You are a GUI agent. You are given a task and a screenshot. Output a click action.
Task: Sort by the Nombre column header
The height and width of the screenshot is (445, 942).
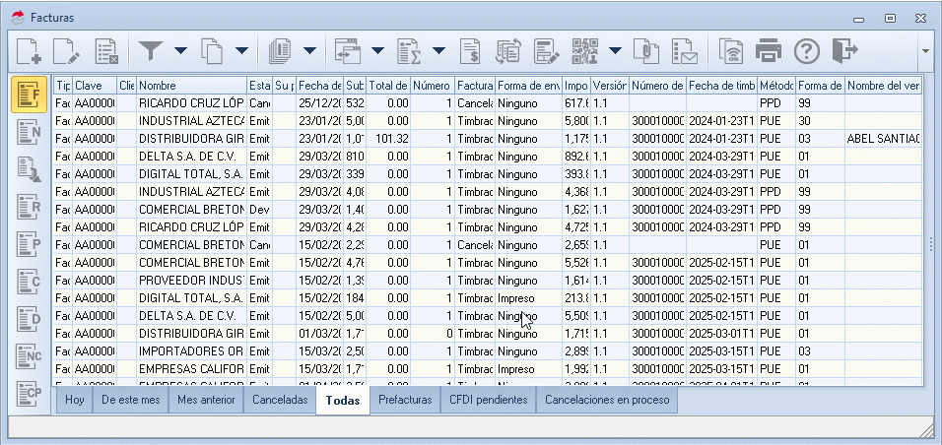click(191, 86)
